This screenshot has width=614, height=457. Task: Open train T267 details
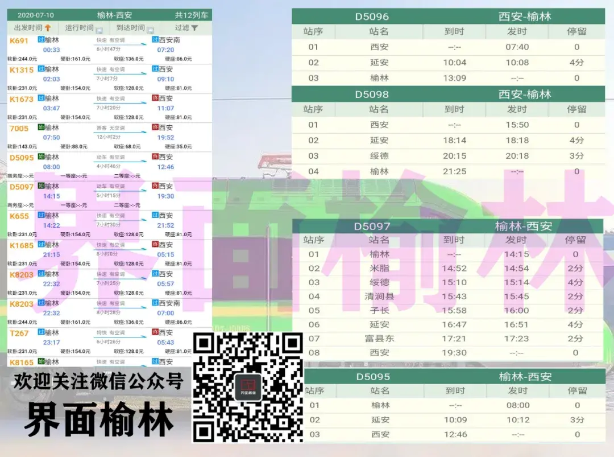(19, 333)
